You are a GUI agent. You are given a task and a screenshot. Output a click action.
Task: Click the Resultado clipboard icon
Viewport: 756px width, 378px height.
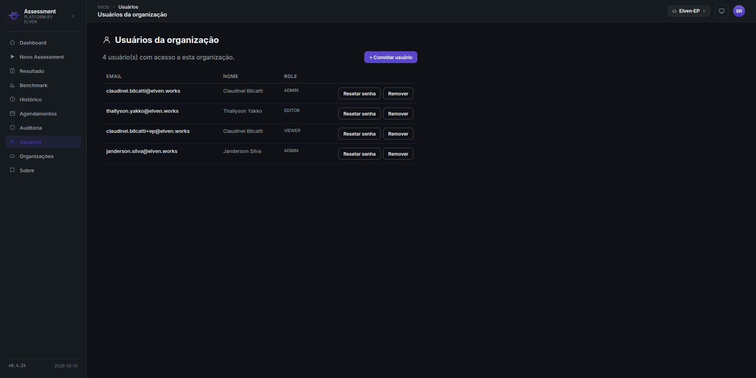12,71
